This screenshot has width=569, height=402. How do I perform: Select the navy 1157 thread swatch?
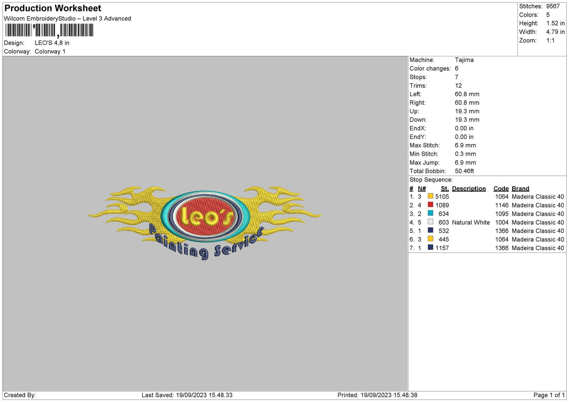[430, 248]
